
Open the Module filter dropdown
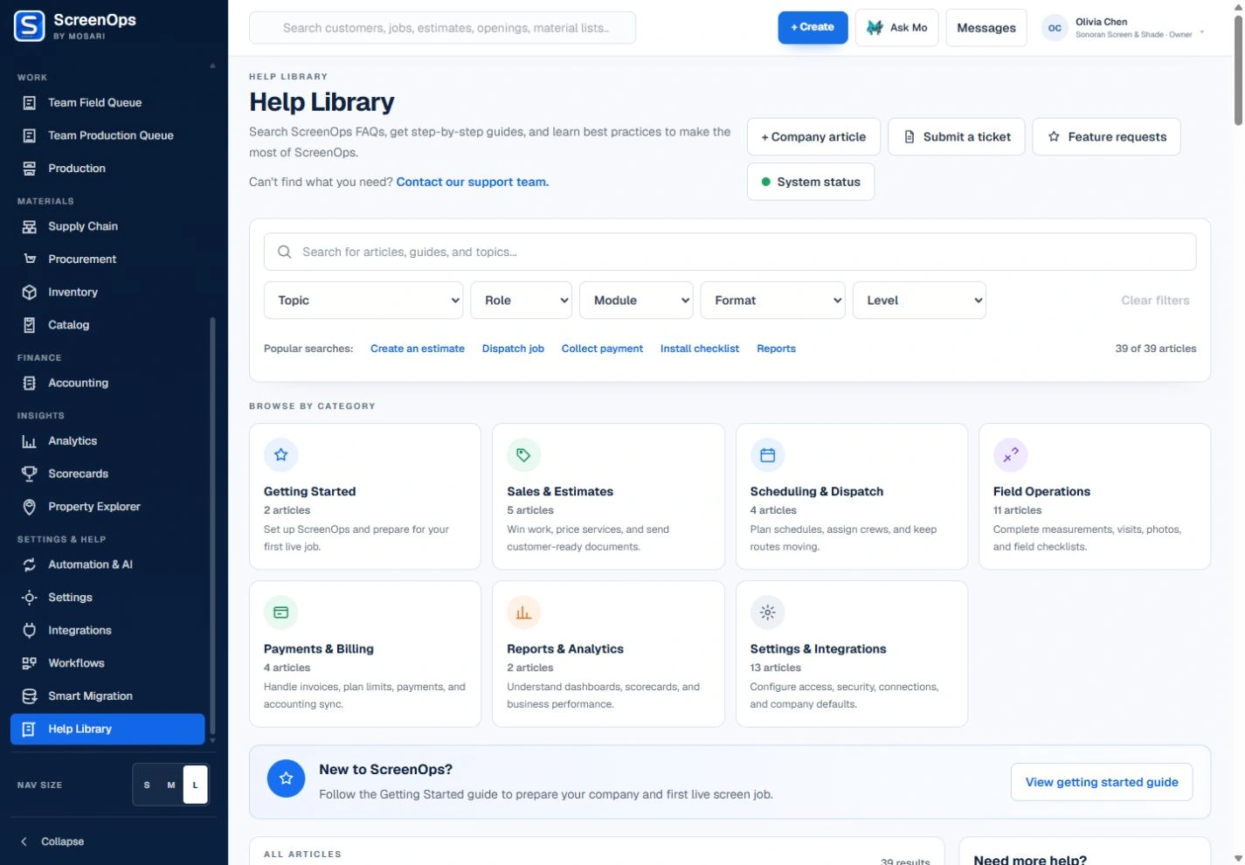(636, 301)
